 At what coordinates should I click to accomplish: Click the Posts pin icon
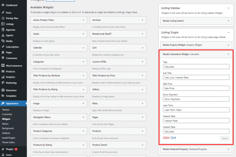click(3, 13)
